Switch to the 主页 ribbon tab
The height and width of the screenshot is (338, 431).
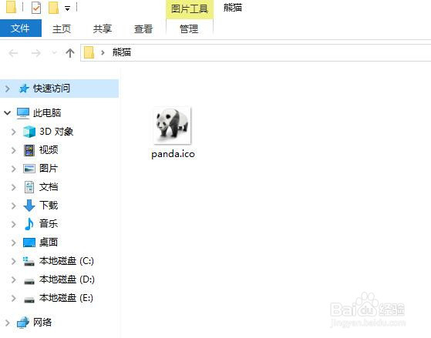[62, 28]
